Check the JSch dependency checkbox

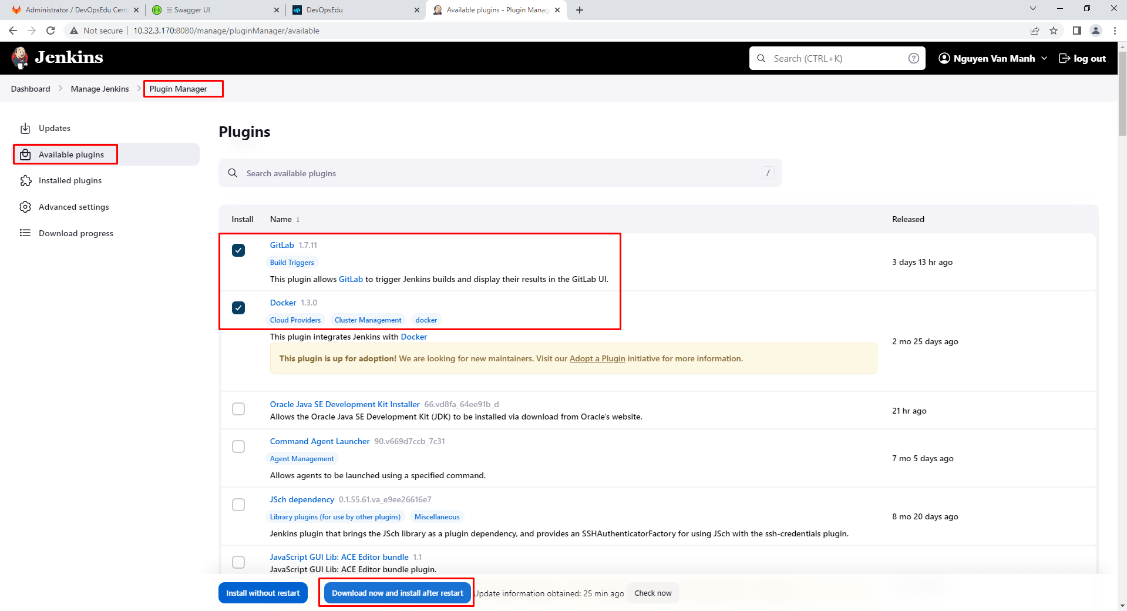pyautogui.click(x=238, y=505)
